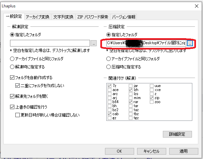Switch to バージョン情報 tab
Image resolution: width=203 pixels, height=159 pixels.
pos(123,17)
